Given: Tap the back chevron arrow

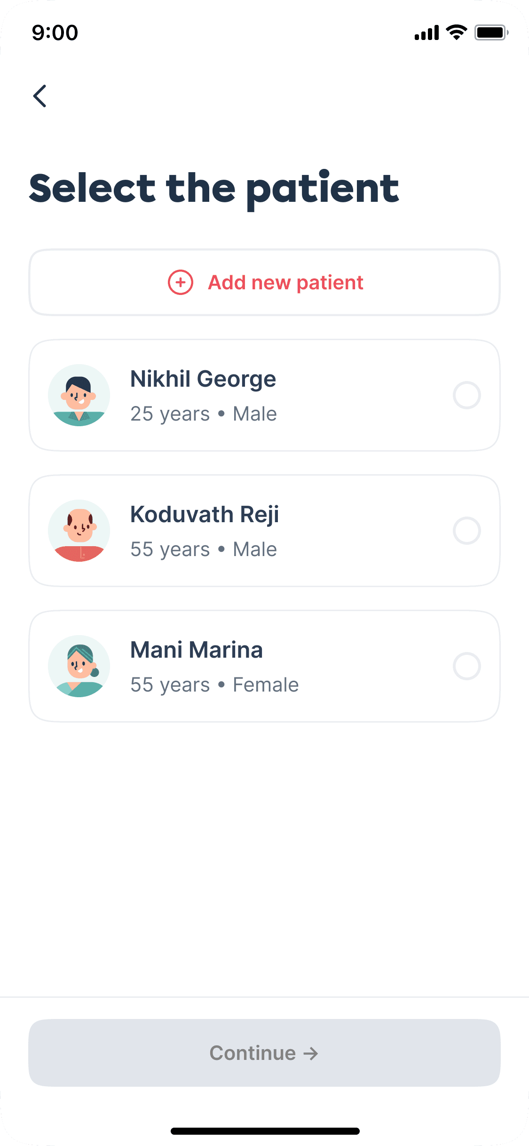Looking at the screenshot, I should click(x=40, y=96).
